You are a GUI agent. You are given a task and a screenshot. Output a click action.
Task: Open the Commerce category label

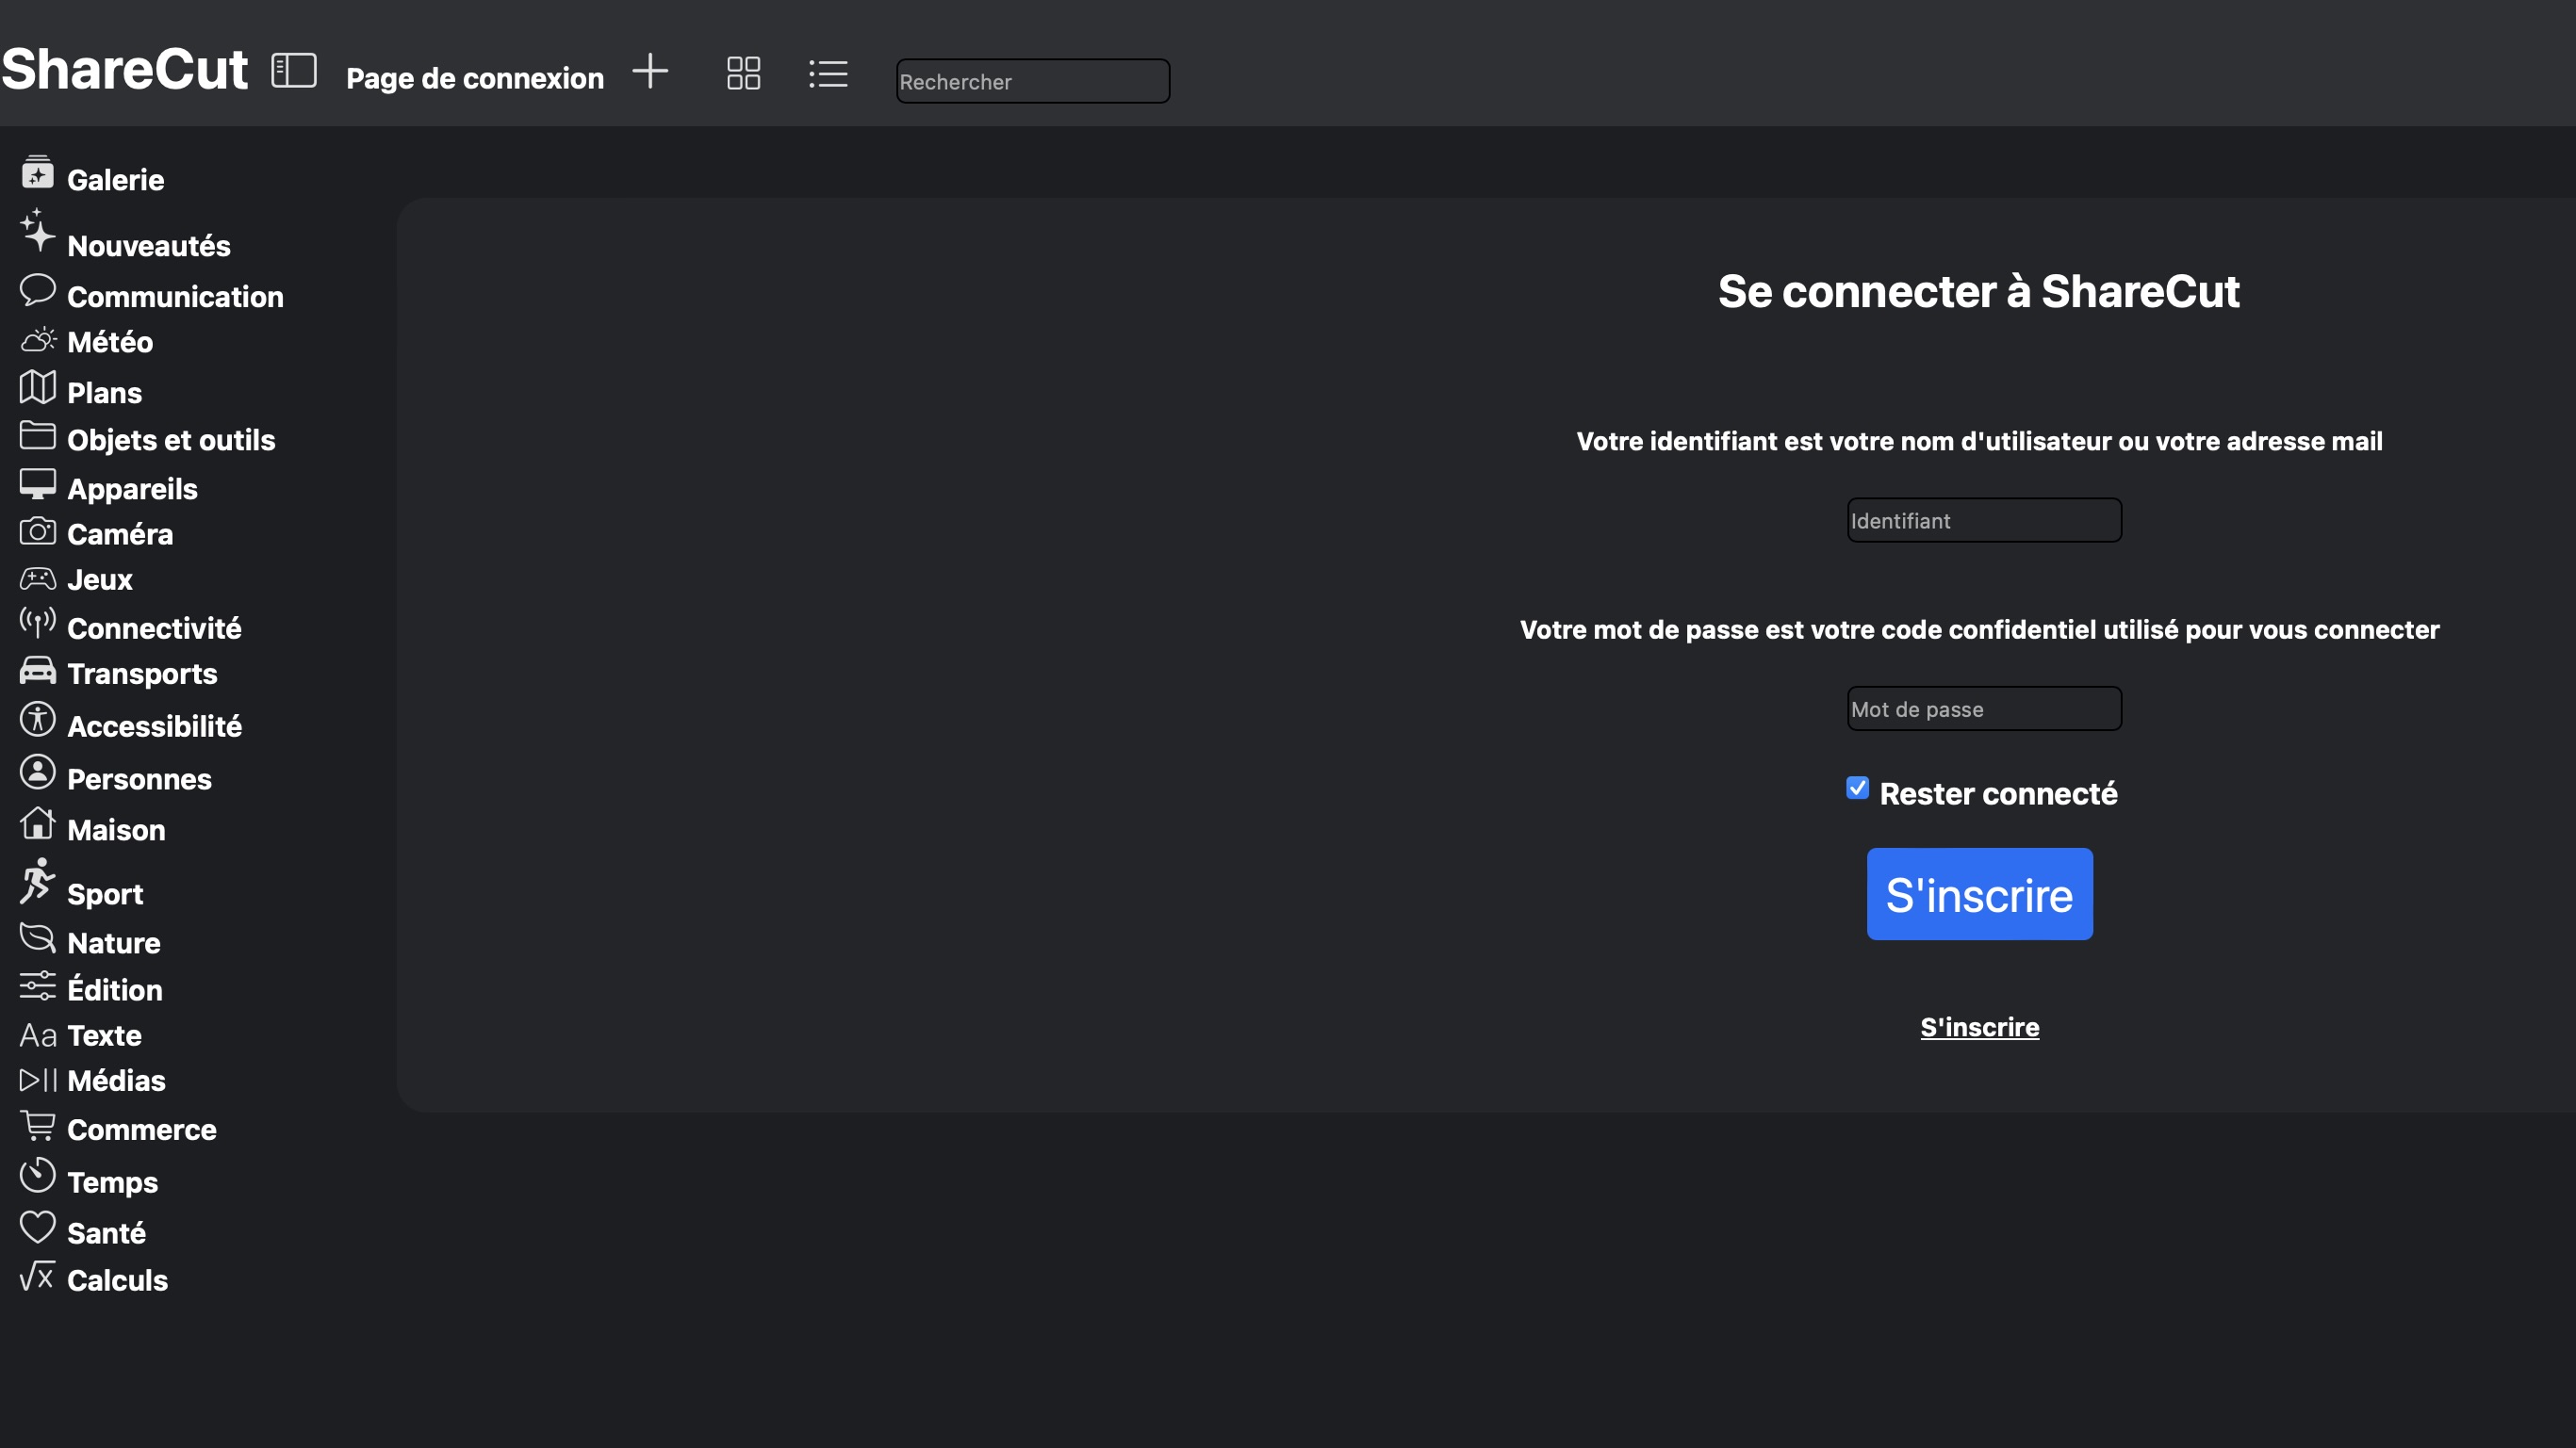click(141, 1131)
